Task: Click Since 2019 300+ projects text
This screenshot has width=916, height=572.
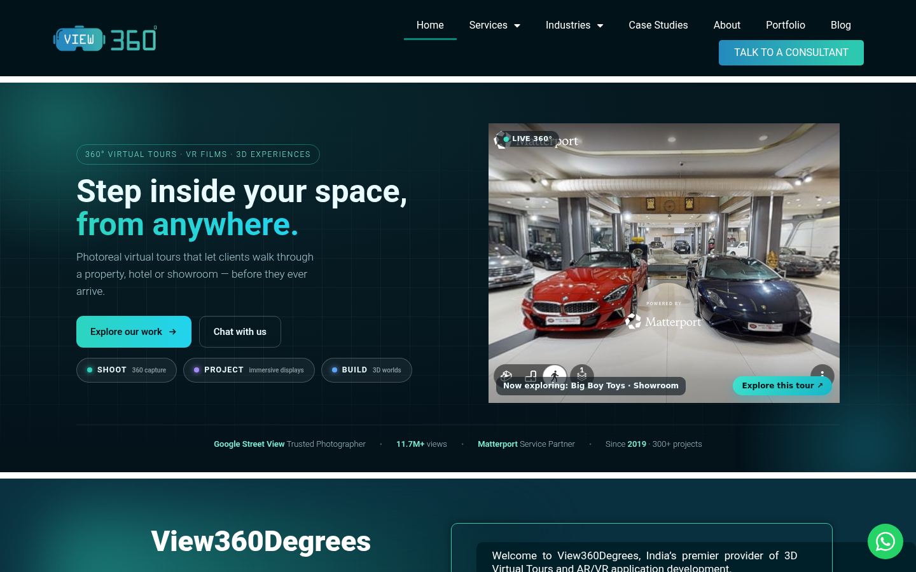Action: pyautogui.click(x=654, y=444)
